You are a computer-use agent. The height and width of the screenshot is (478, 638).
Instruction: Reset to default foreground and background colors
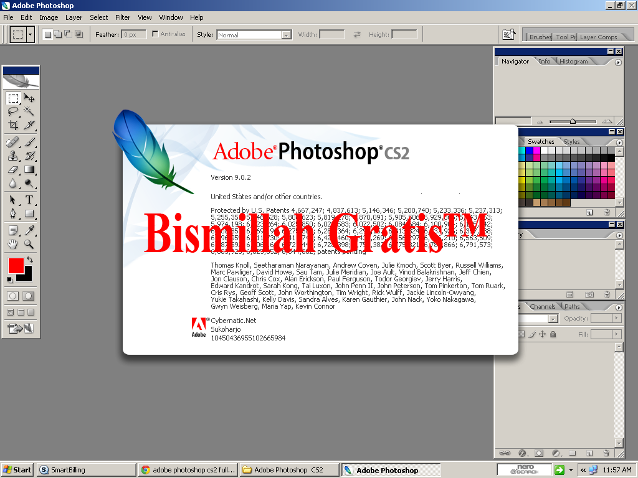tap(10, 280)
